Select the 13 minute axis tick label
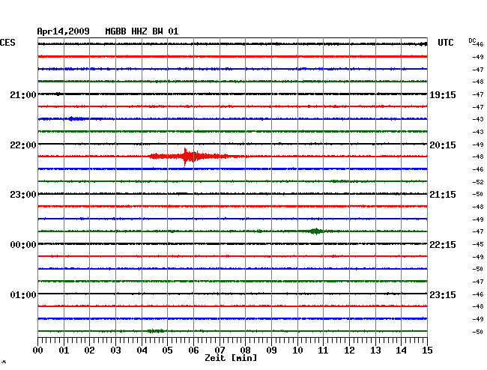Screen dimensions: 487x370 [375, 350]
